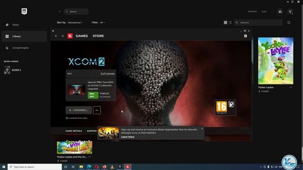Screen dimensions: 303x170
Task: Refresh the library with refresh icon
Action: (x=289, y=23)
